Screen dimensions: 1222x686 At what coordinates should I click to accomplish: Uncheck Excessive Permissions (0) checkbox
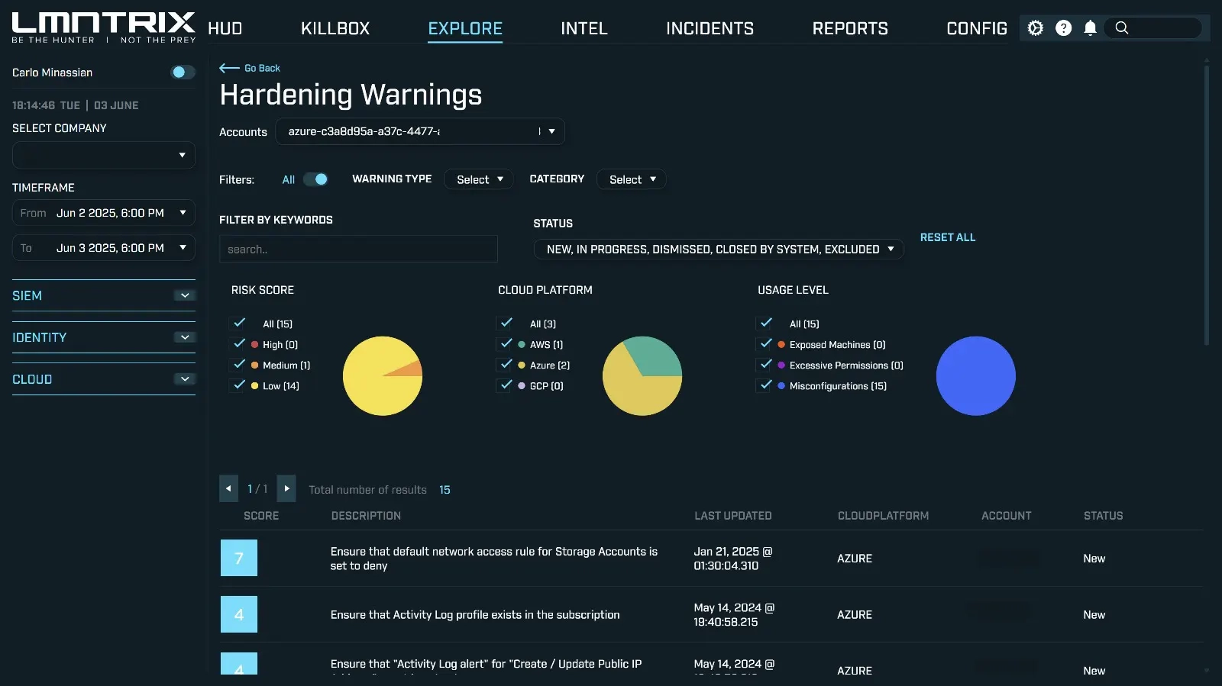765,364
